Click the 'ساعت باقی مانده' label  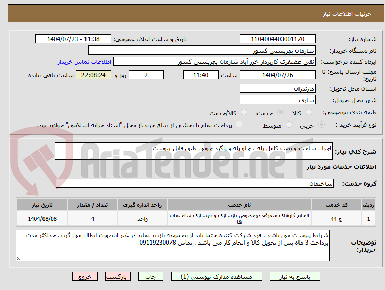pyautogui.click(x=51, y=75)
